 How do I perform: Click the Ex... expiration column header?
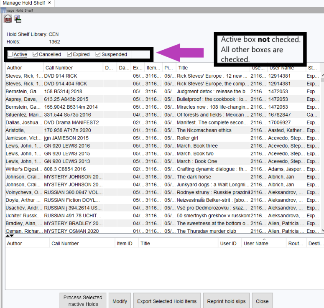138,68
